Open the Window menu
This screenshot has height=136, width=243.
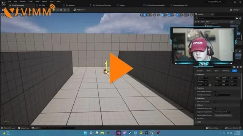[22, 2]
